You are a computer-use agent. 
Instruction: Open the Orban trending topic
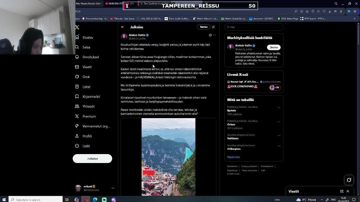231,125
